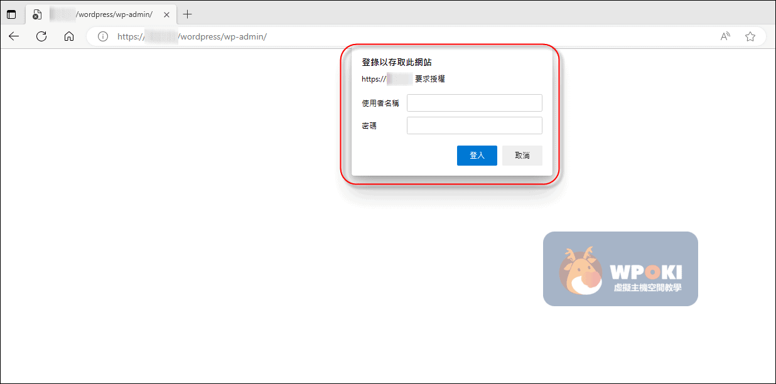View site information icon in address bar
Screen dimensions: 776x384
(x=103, y=36)
